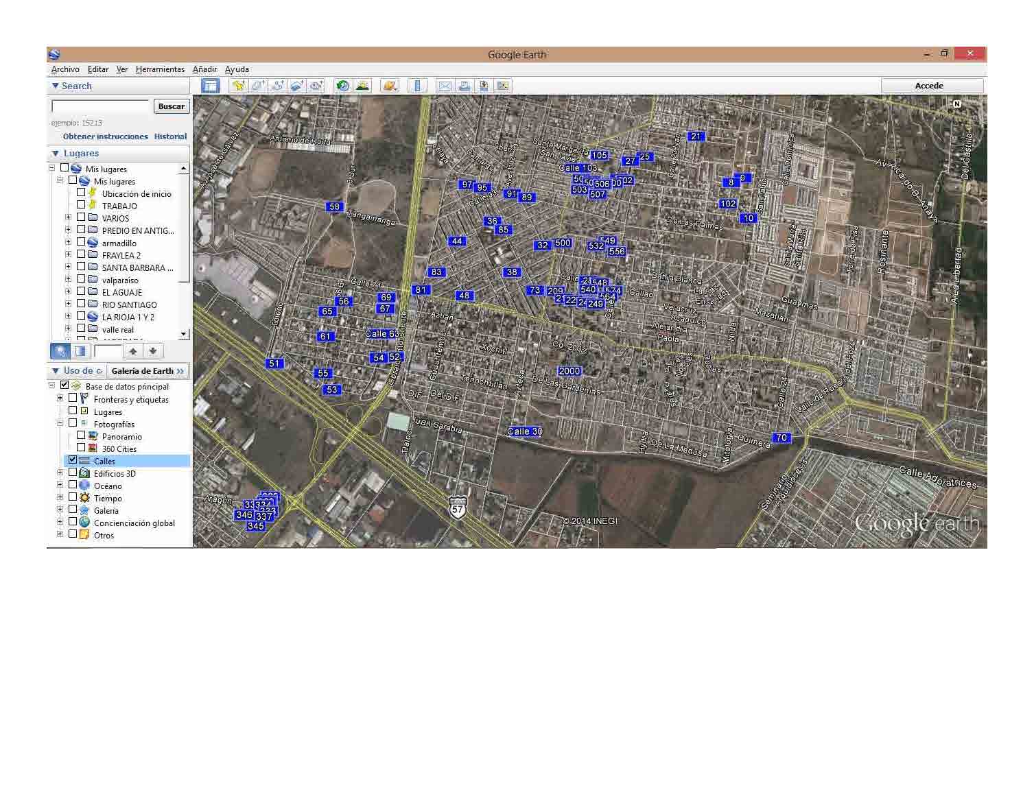Click the Route 57 highway shield on map
1034x799 pixels.
coord(458,508)
